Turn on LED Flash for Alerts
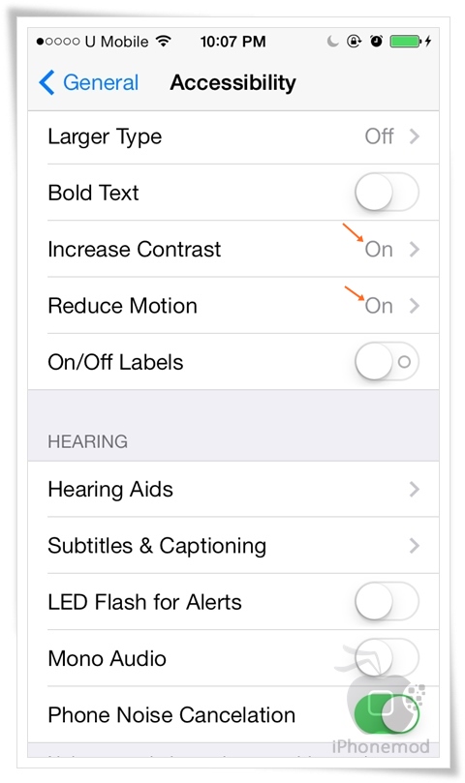Screen dimensions: 465x783 point(387,601)
